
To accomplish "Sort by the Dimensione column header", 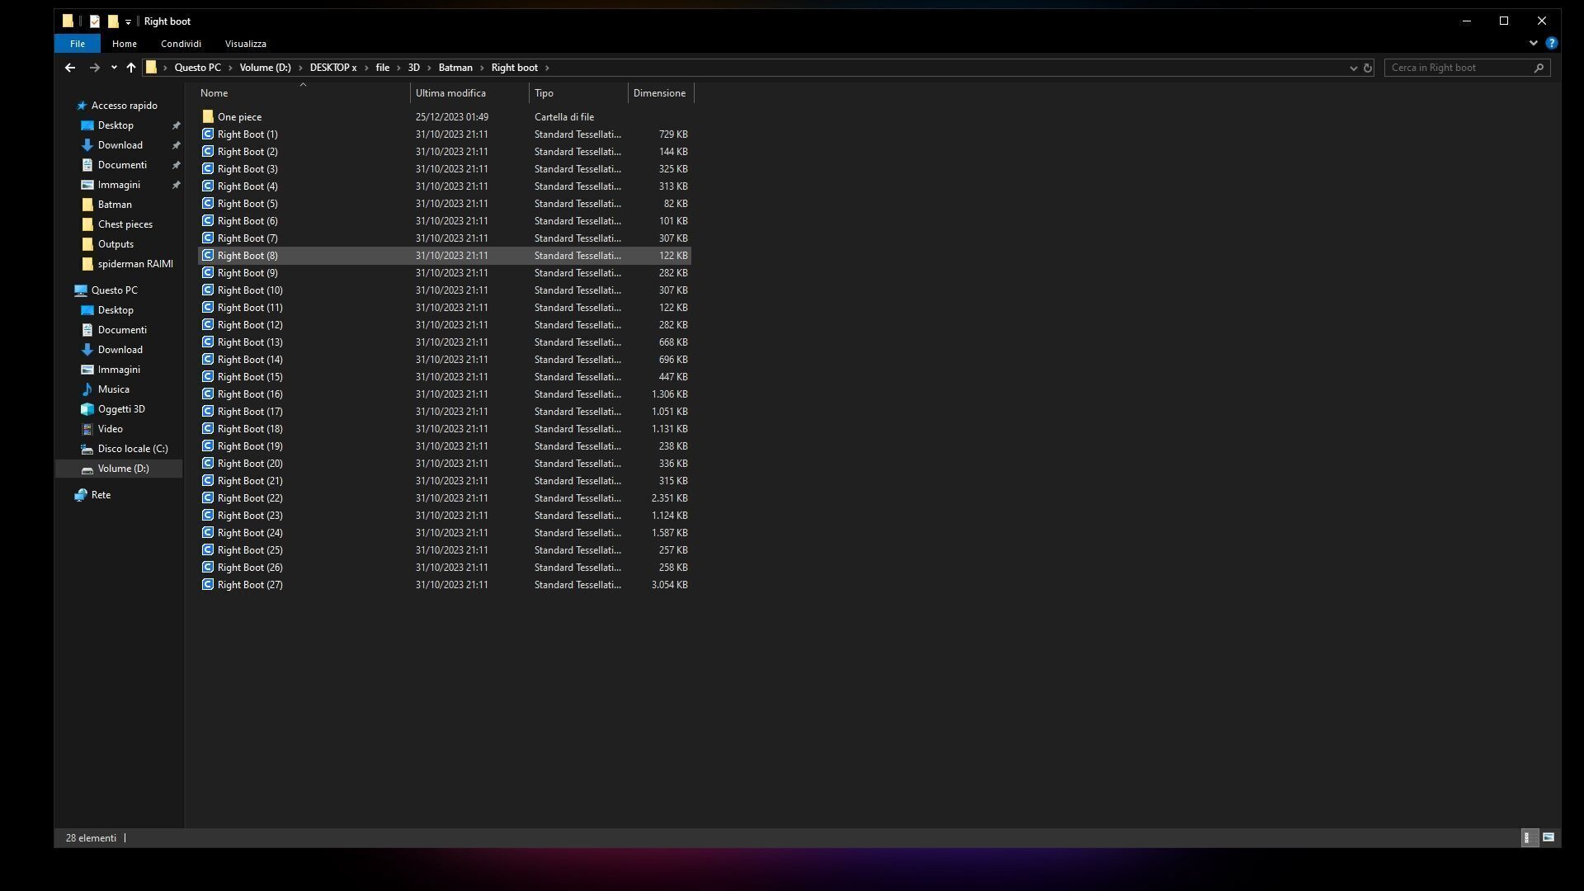I will pos(659,93).
